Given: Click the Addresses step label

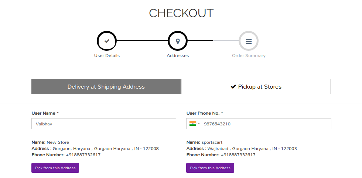Looking at the screenshot, I should 178,56.
